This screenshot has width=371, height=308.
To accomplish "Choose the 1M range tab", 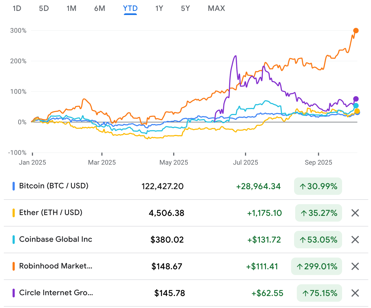I will click(71, 8).
